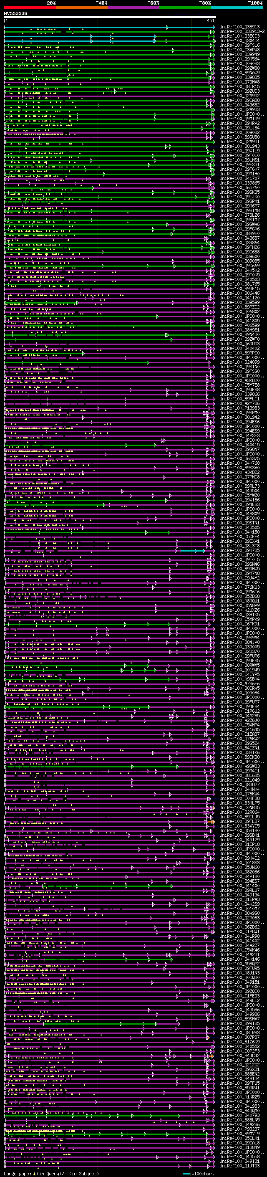Click UniRef100_Q39835 hit name
The width and height of the screenshot is (267, 1177).
pyautogui.click(x=239, y=78)
